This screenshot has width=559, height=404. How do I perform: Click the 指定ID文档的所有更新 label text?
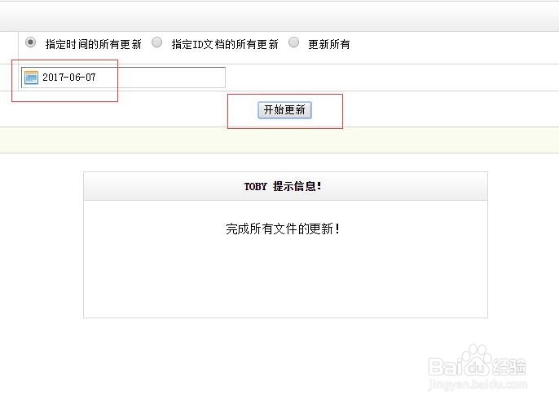tap(225, 44)
